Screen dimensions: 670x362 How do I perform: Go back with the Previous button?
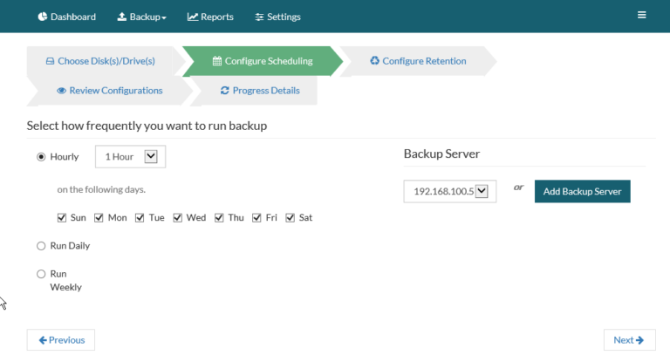pyautogui.click(x=61, y=340)
